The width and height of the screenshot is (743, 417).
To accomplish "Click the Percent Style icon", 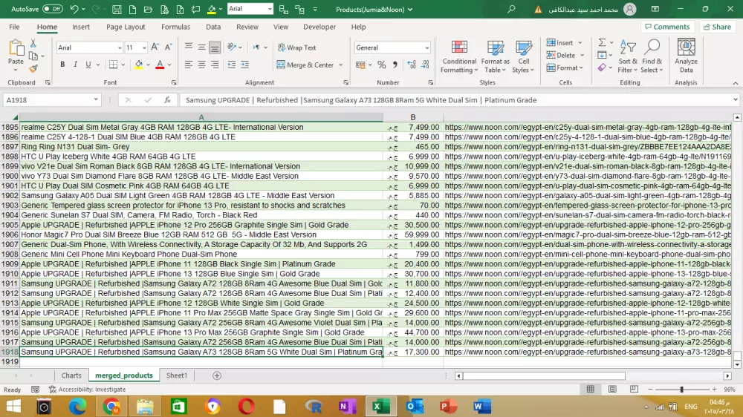I will pyautogui.click(x=381, y=65).
